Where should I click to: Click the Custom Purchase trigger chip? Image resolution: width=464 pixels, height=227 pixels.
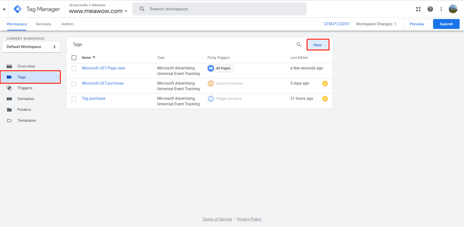pos(225,84)
